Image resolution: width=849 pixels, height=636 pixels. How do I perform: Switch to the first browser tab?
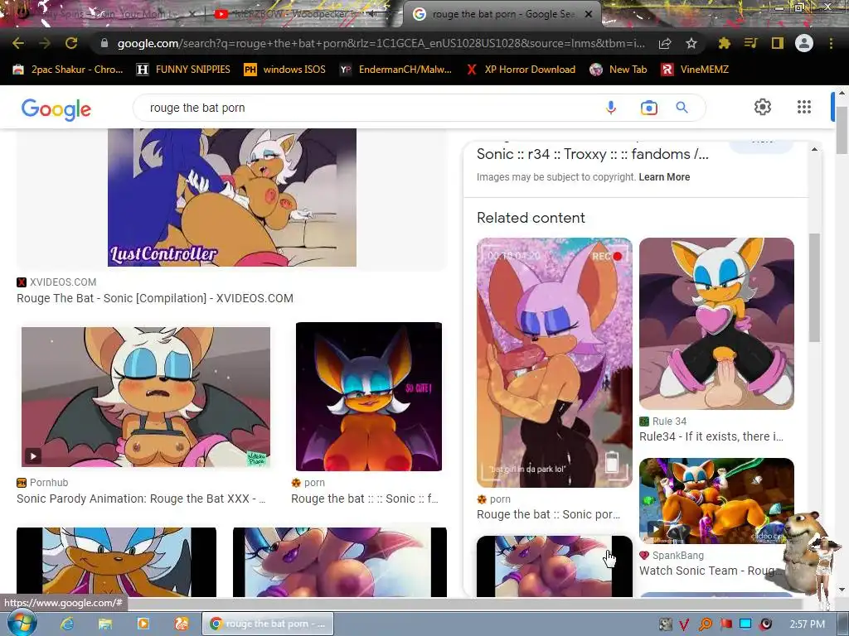click(x=103, y=14)
